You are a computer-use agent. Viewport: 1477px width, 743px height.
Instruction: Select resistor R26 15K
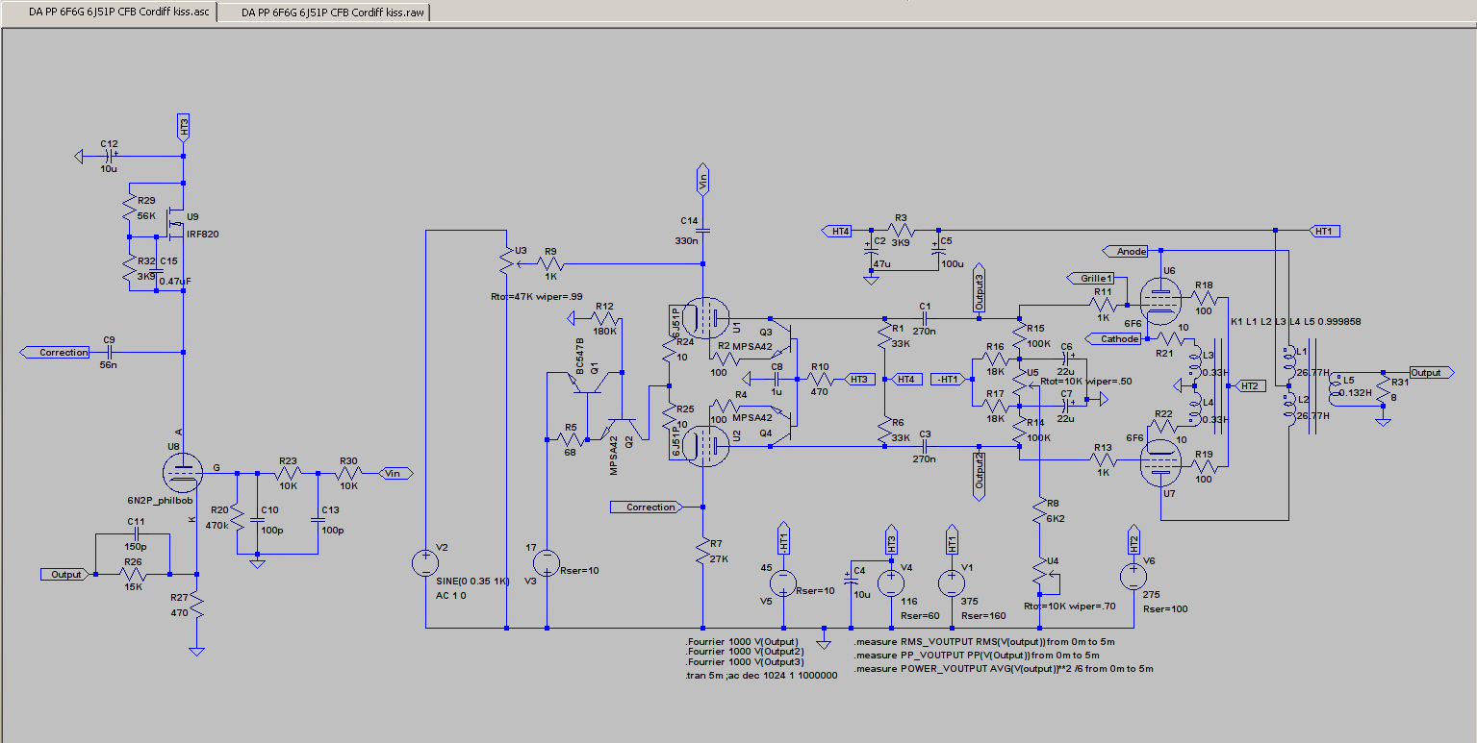click(133, 574)
